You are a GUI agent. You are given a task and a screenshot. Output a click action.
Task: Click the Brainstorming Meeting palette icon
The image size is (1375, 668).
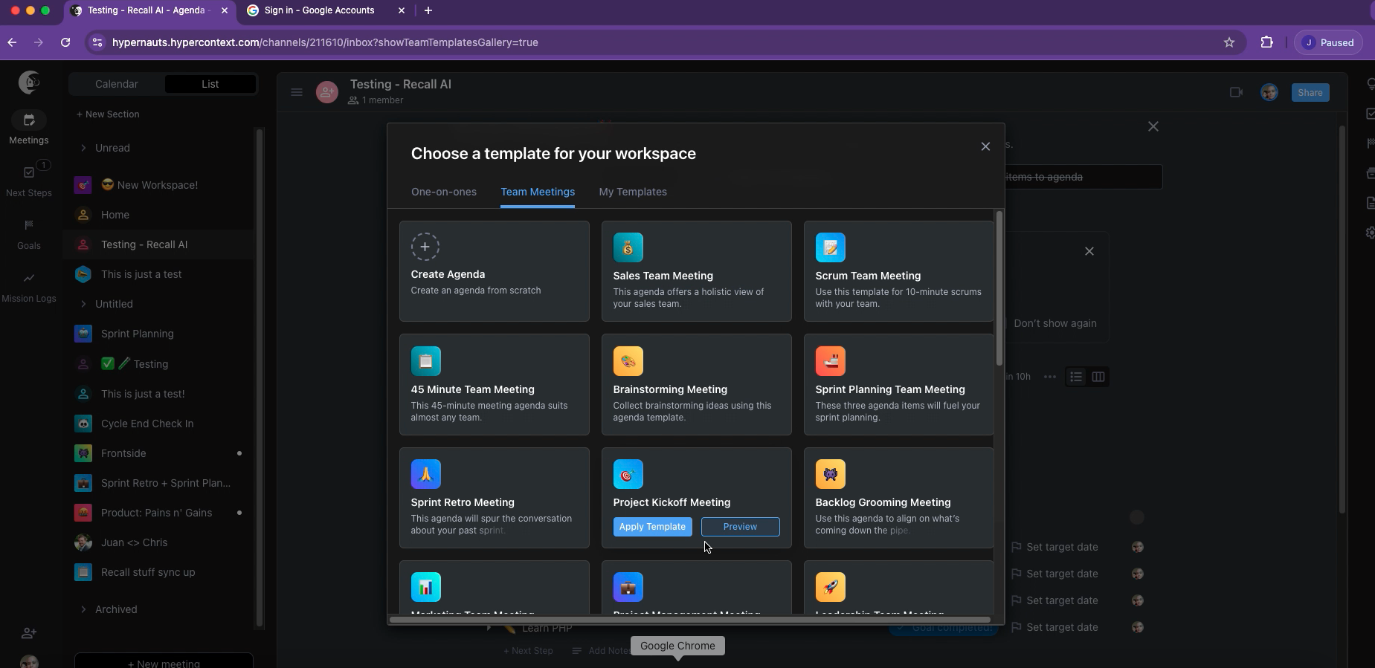[x=628, y=362]
